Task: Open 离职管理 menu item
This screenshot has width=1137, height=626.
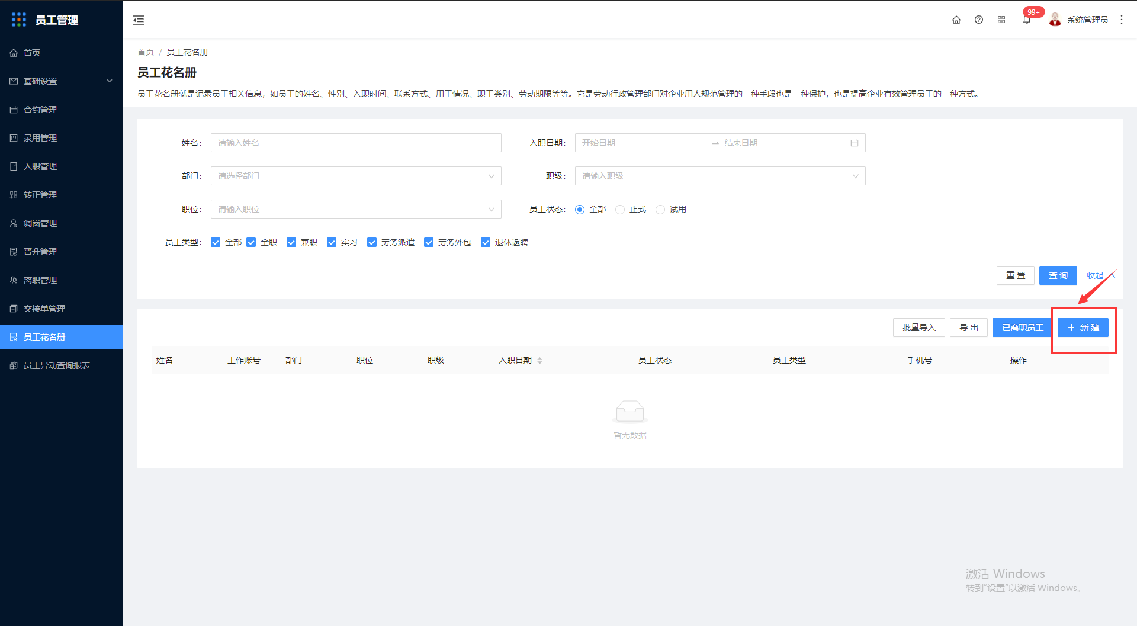Action: [x=62, y=280]
